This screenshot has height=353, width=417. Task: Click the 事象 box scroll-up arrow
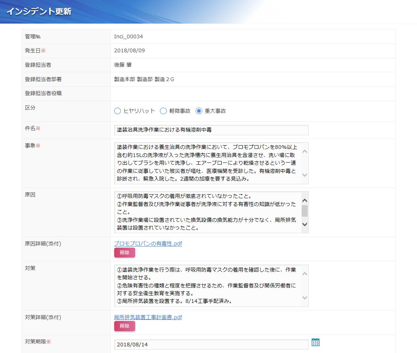(x=305, y=151)
